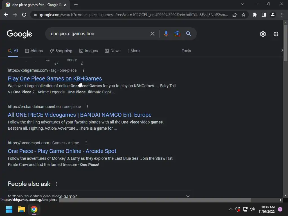Focus the Google search input field
The image size is (288, 216).
click(99, 34)
